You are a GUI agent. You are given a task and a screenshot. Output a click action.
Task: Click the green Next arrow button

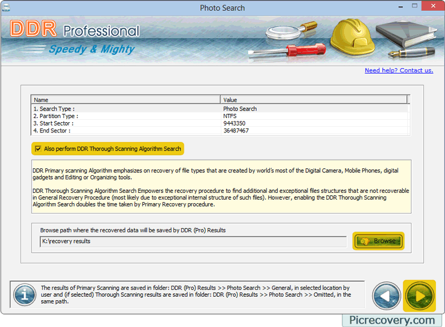coord(419,296)
